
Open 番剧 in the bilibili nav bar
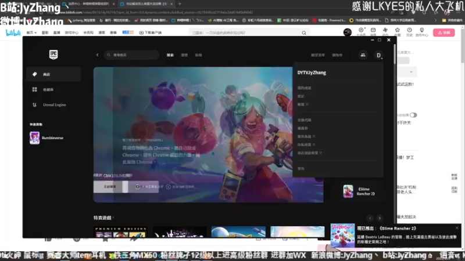click(45, 32)
